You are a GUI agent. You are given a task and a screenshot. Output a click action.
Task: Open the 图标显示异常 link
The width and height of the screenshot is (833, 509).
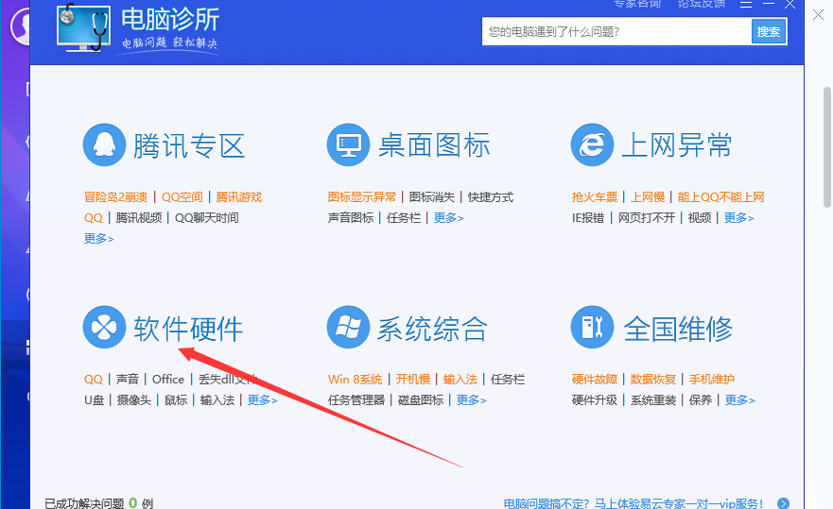tap(362, 197)
